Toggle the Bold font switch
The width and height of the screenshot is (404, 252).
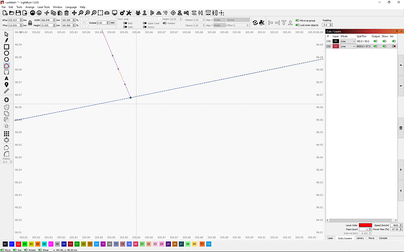[x=125, y=23]
